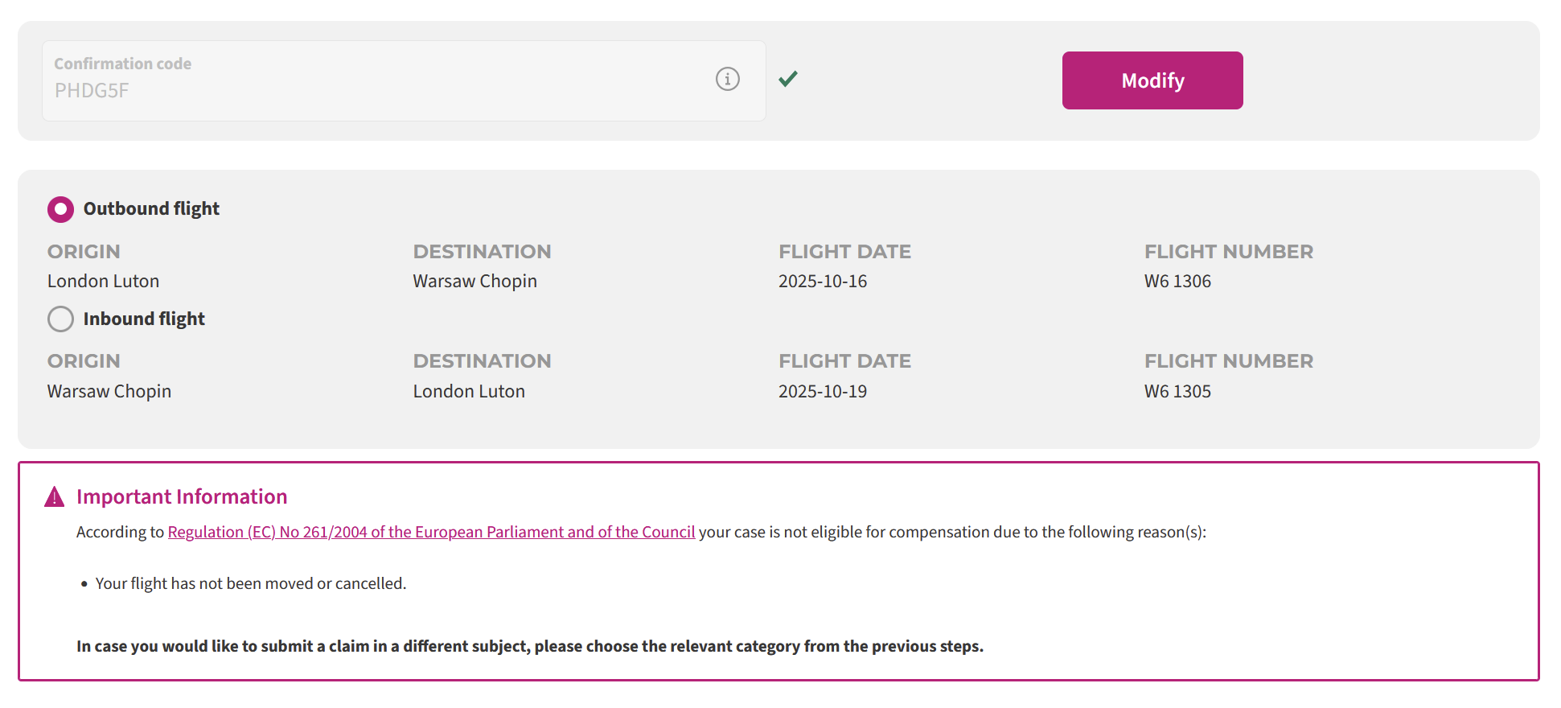The width and height of the screenshot is (1561, 708).
Task: Click the info icon in Confirmation code field
Action: click(727, 79)
